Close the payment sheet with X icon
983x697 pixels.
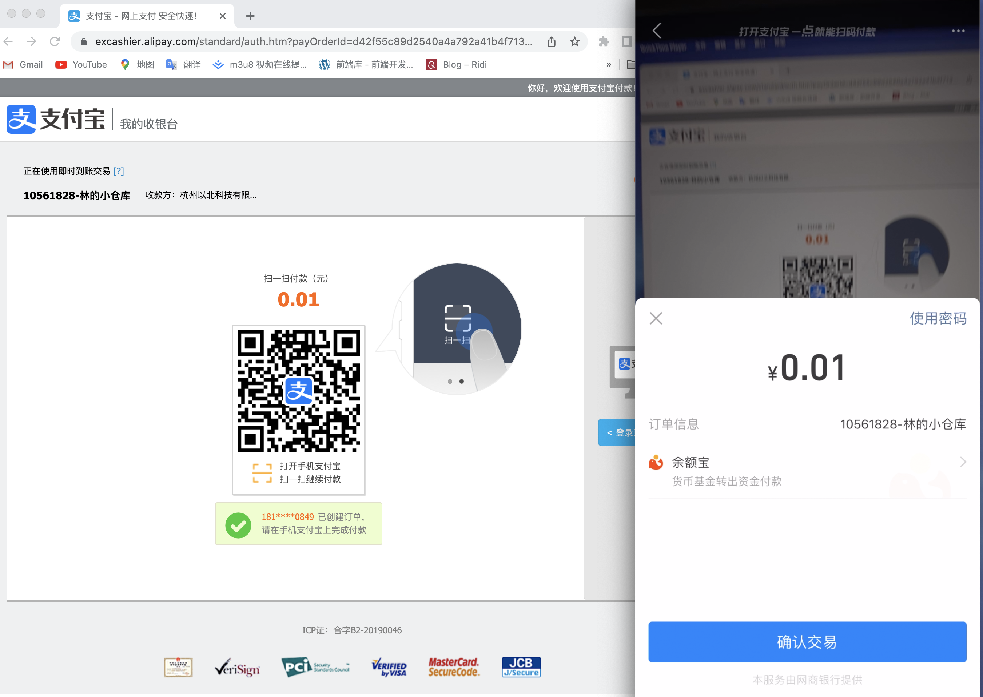tap(656, 318)
